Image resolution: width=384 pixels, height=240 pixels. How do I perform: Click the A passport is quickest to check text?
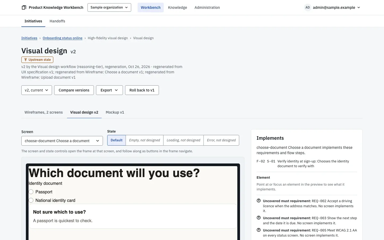(63, 221)
